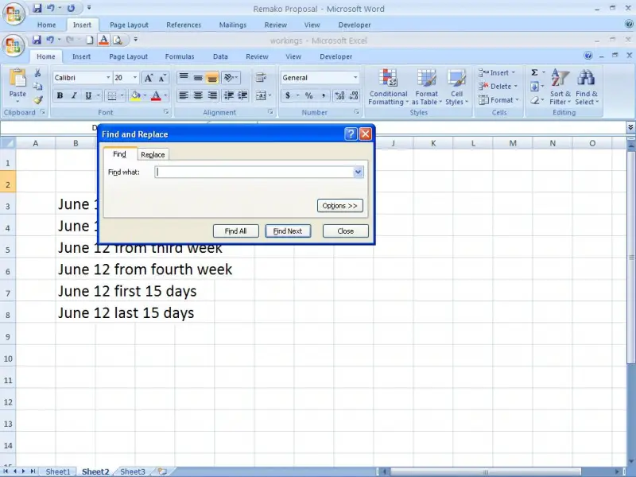Click the Cut scissors icon
636x477 pixels.
(x=37, y=73)
